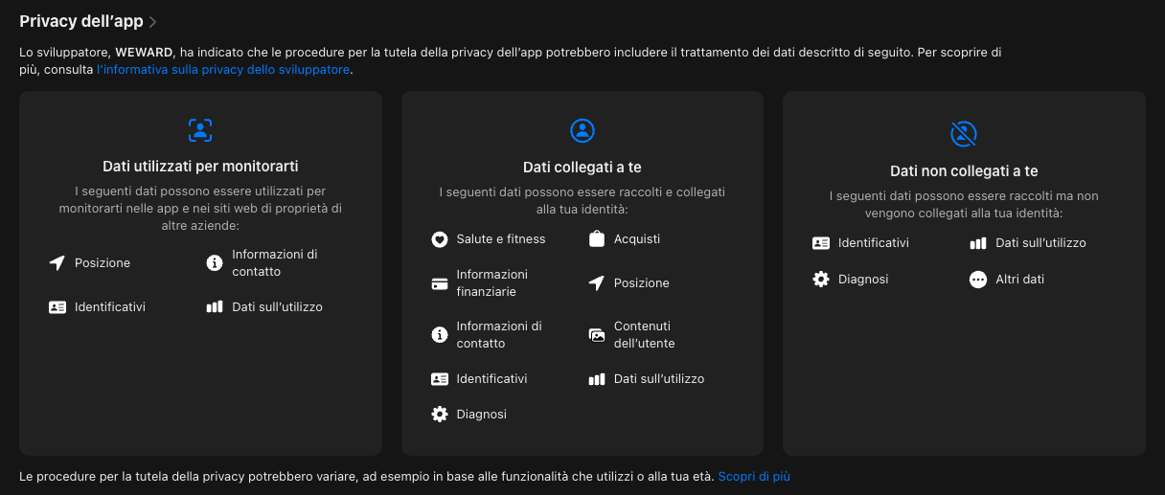Select the Dati collegati a te heading

pyautogui.click(x=582, y=168)
